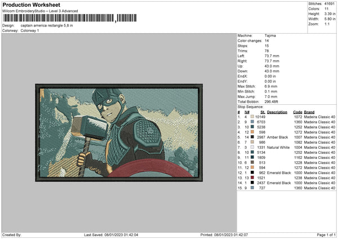Click the EndY value '0.00 in'
This screenshot has width=338, height=239.
coord(270,81)
